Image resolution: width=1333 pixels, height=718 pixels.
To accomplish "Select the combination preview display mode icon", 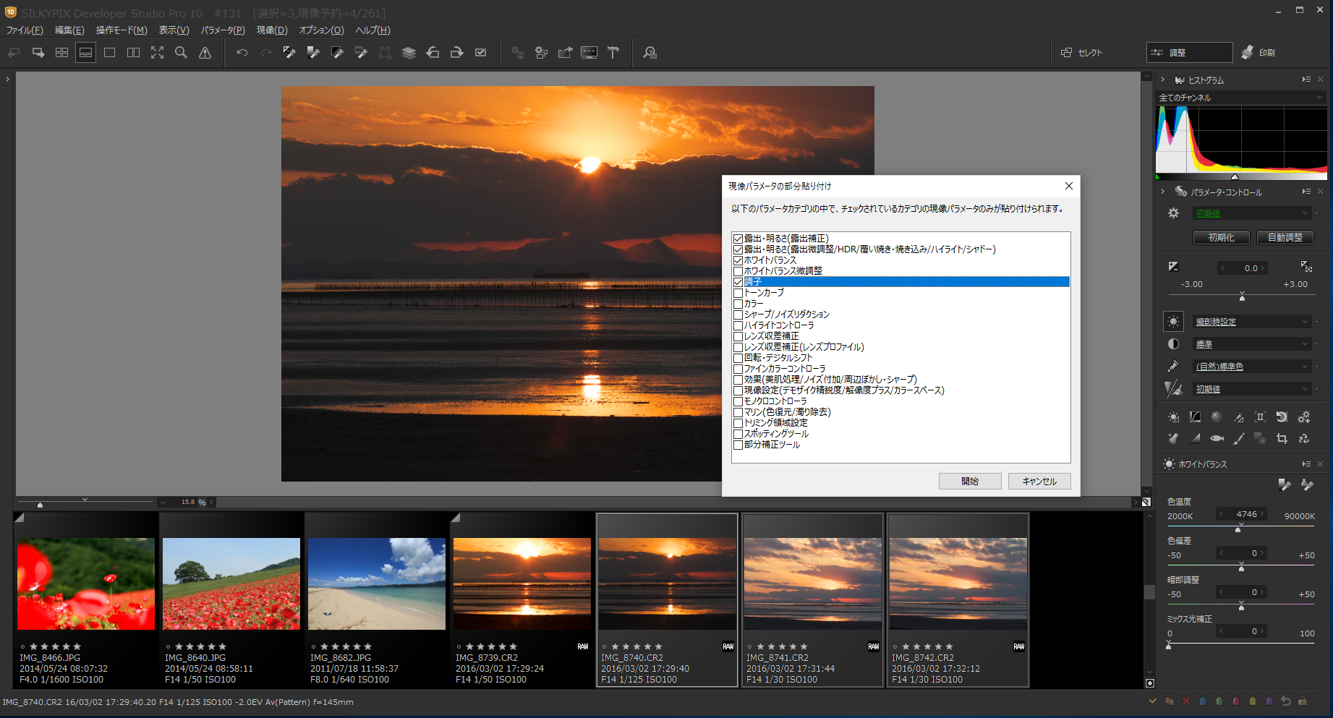I will pyautogui.click(x=85, y=53).
